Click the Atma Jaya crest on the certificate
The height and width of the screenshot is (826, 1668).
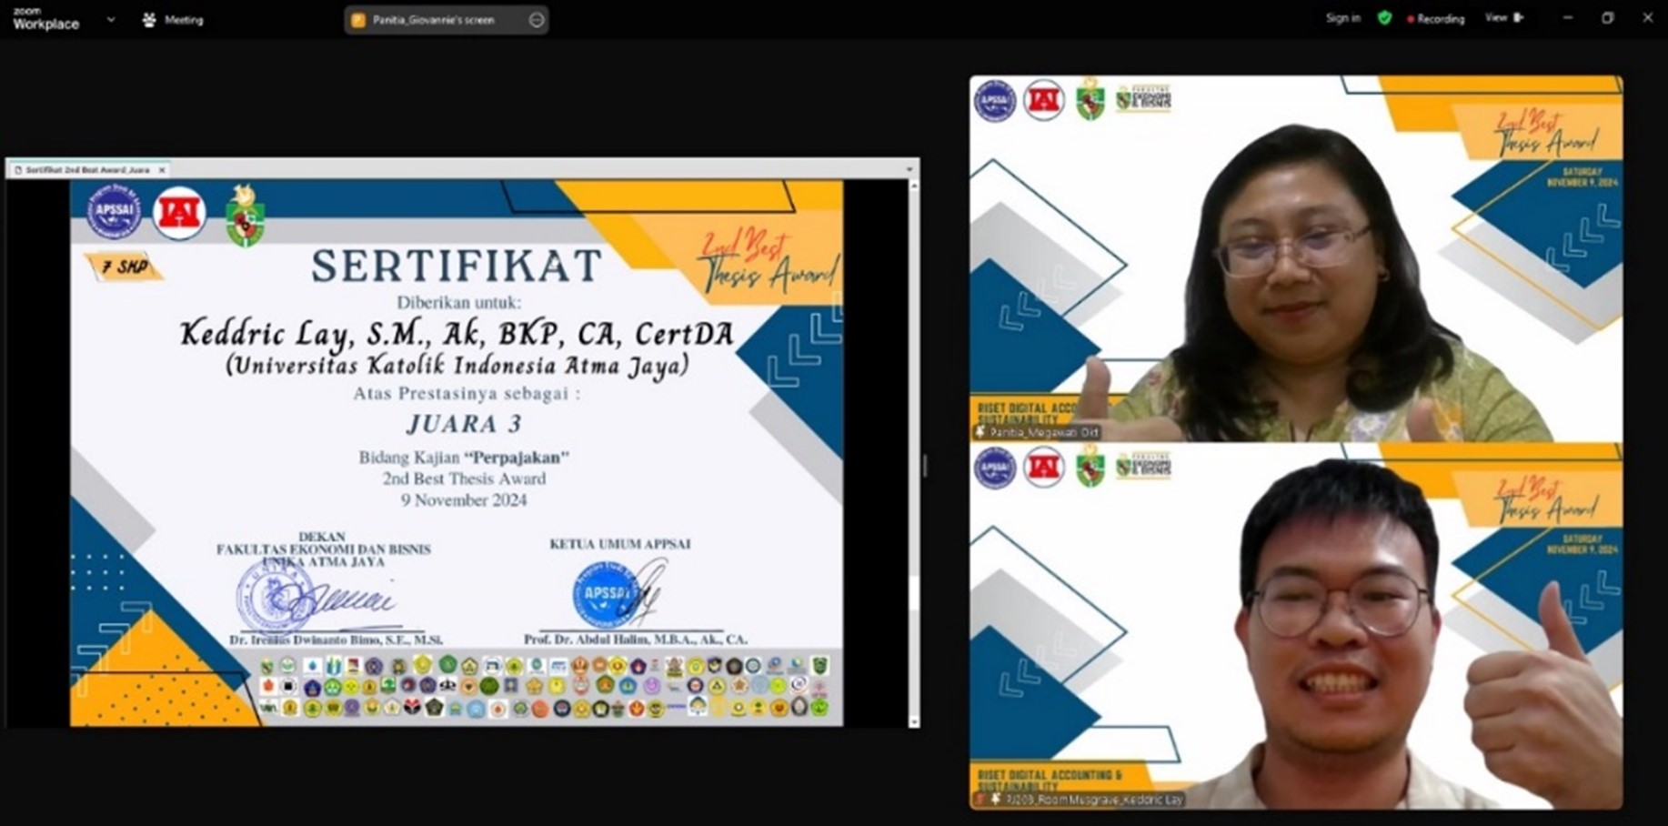[x=245, y=216]
